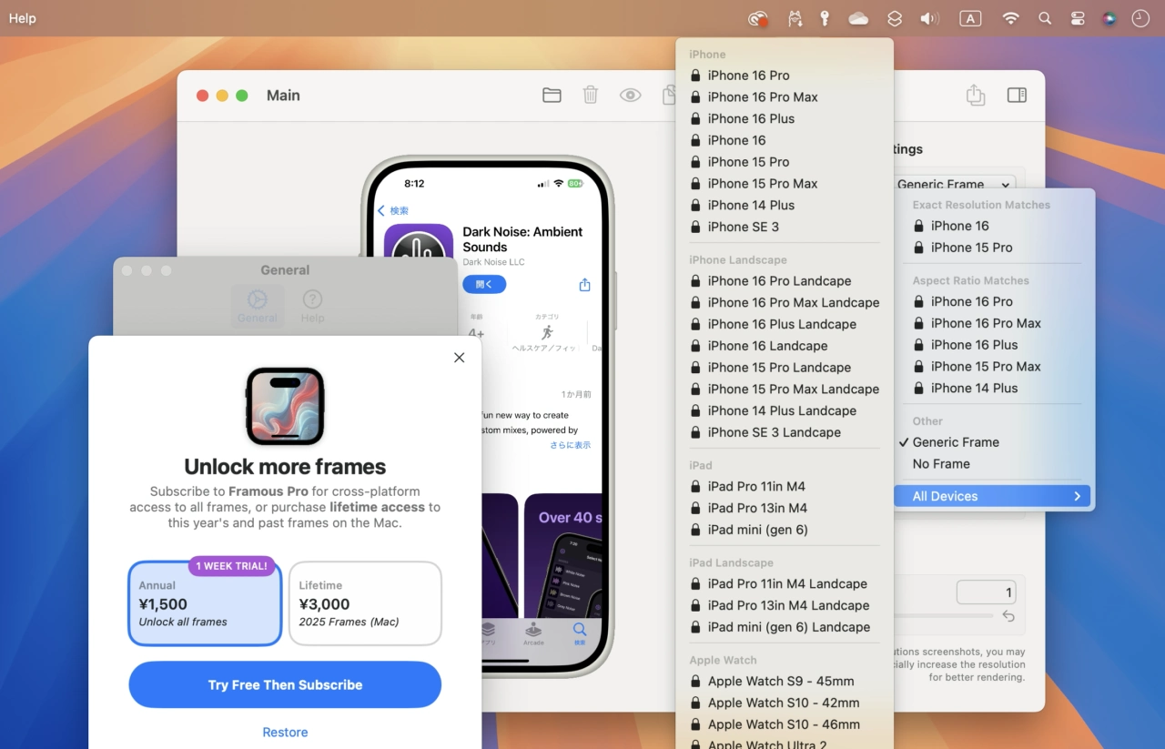
Task: Open Control Center in menu bar
Action: click(x=1077, y=18)
